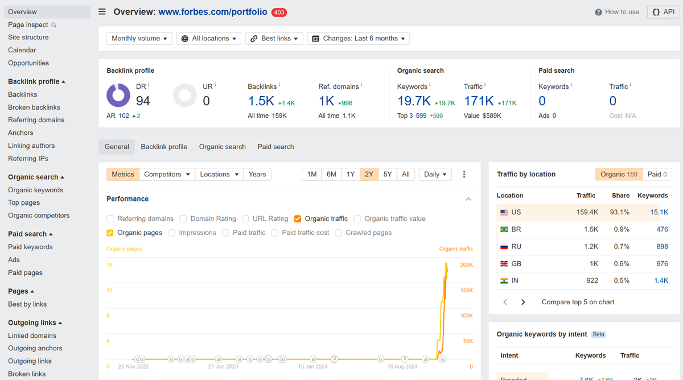The image size is (683, 380).
Task: Enable the Paid traffic checkbox
Action: (x=225, y=233)
